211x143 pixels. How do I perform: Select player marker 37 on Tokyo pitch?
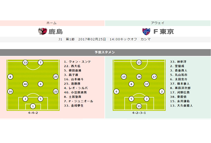[147, 84]
